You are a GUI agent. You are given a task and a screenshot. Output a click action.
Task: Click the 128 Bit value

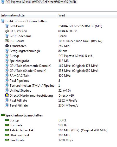pos(63,125)
